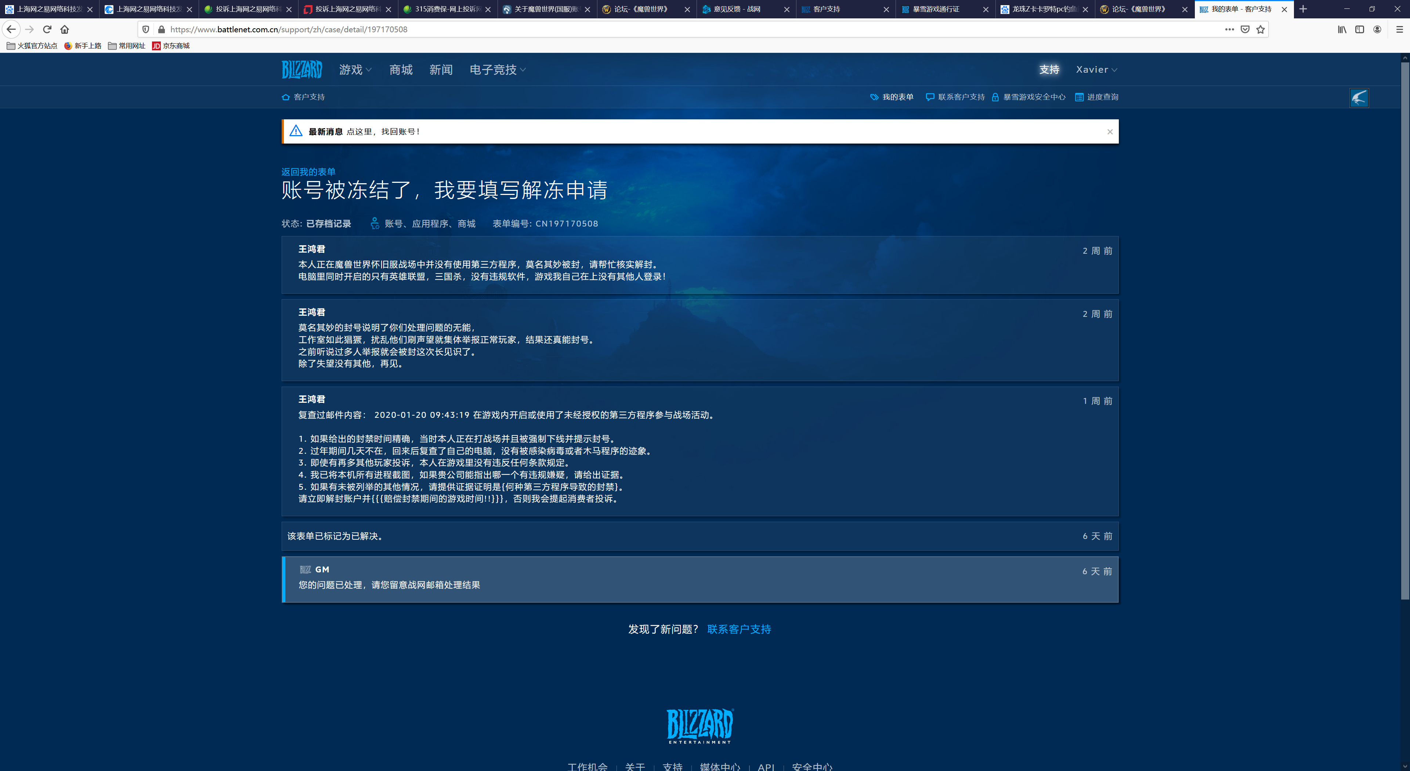Click the Blizzard logo in the header
This screenshot has height=771, width=1410.
[x=302, y=69]
